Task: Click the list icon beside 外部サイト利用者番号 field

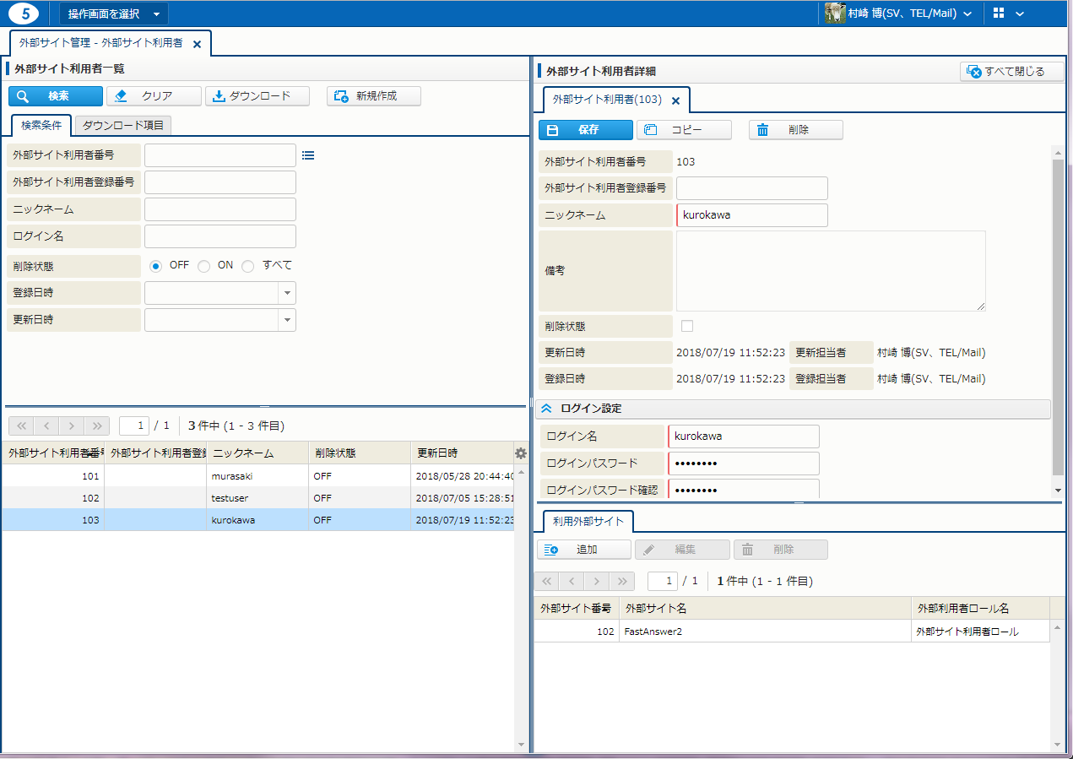Action: point(308,155)
